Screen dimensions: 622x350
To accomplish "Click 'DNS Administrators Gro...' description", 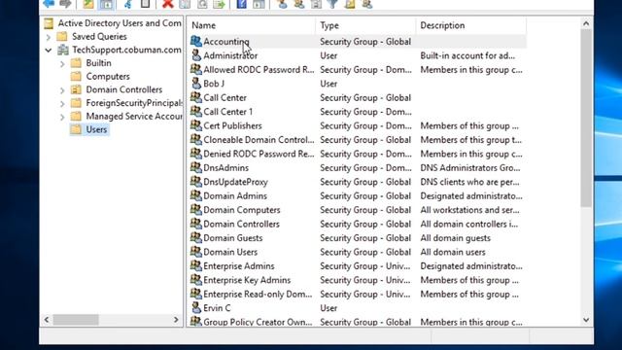I will tap(470, 168).
